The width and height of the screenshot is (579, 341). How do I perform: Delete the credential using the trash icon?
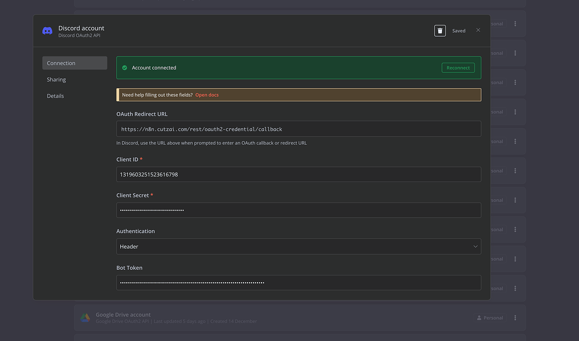pos(440,30)
